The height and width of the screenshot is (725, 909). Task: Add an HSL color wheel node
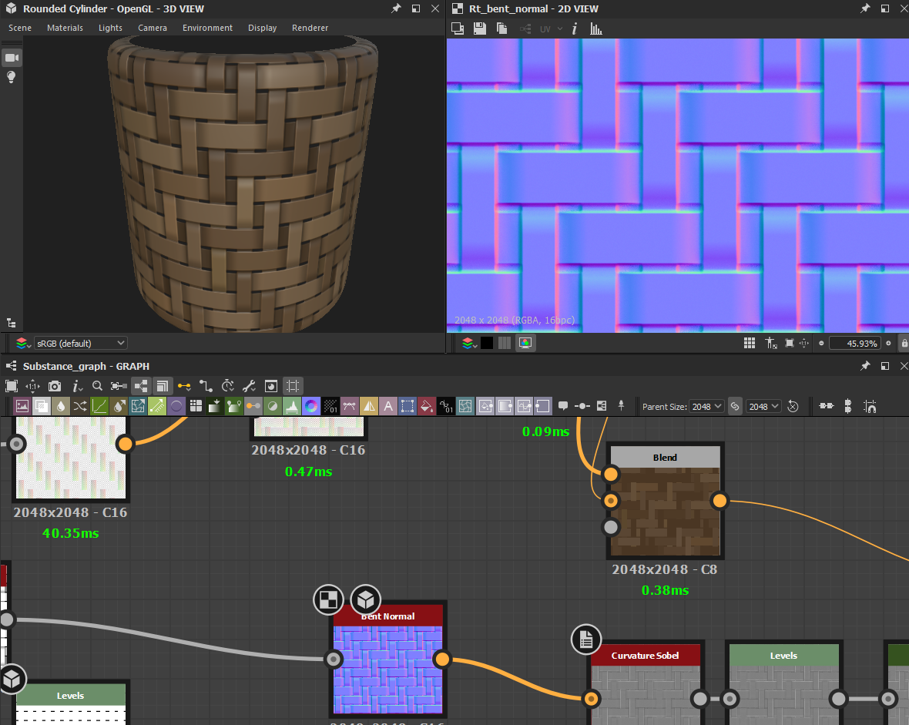311,406
